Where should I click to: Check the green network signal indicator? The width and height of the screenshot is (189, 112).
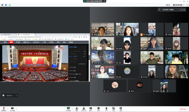tap(10, 5)
